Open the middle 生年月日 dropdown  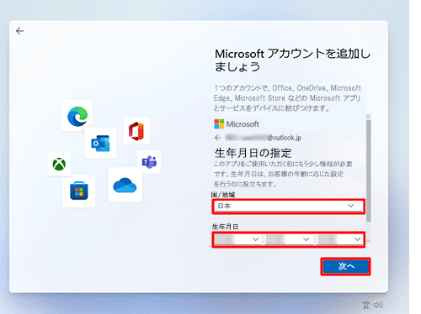point(288,239)
